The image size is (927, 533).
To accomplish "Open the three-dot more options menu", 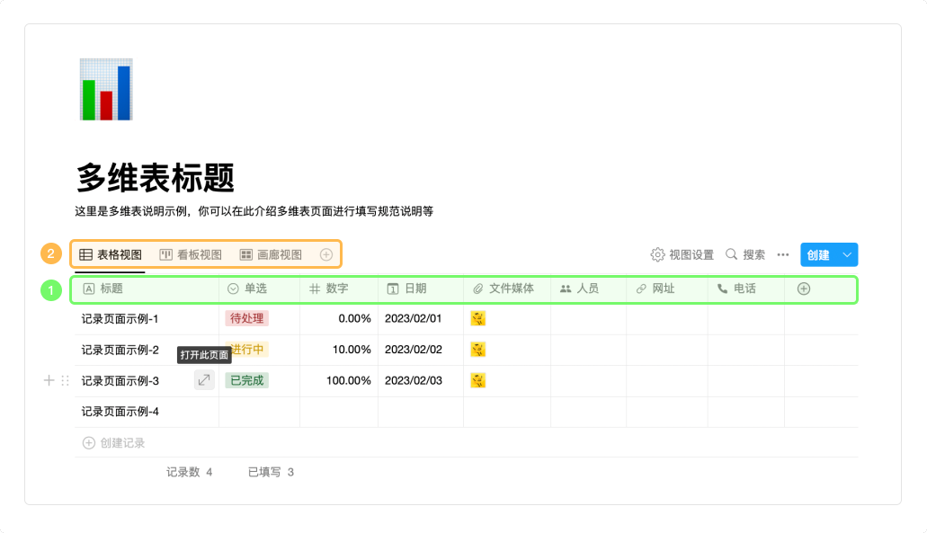I will click(x=783, y=254).
